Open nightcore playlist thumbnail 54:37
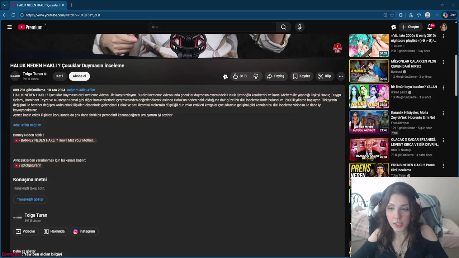Screen dimensions: 459x258 tap(369, 46)
